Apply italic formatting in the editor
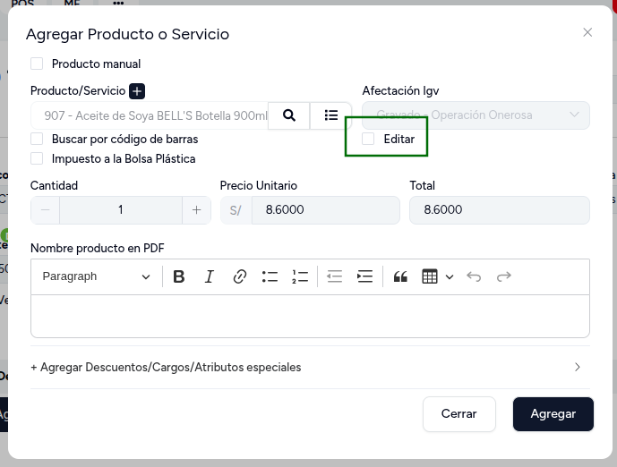The width and height of the screenshot is (617, 467). tap(210, 276)
